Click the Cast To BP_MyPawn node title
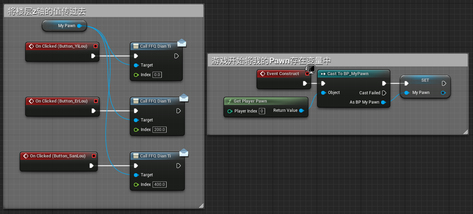The image size is (473, 214). click(348, 74)
